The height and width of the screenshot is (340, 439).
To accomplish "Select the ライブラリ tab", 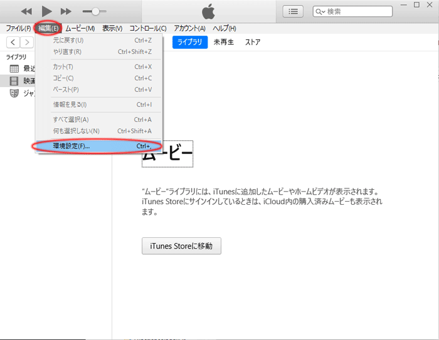I will pos(190,42).
